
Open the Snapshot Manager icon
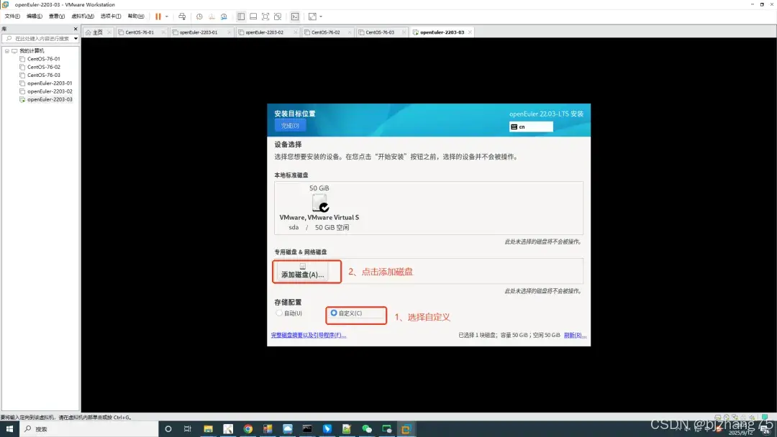pyautogui.click(x=224, y=16)
